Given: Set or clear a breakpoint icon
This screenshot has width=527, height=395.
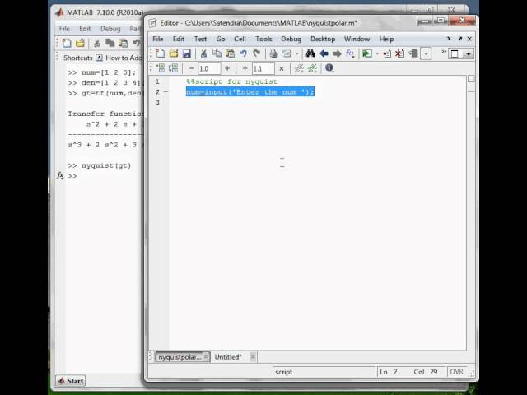Looking at the screenshot, I should tap(387, 53).
